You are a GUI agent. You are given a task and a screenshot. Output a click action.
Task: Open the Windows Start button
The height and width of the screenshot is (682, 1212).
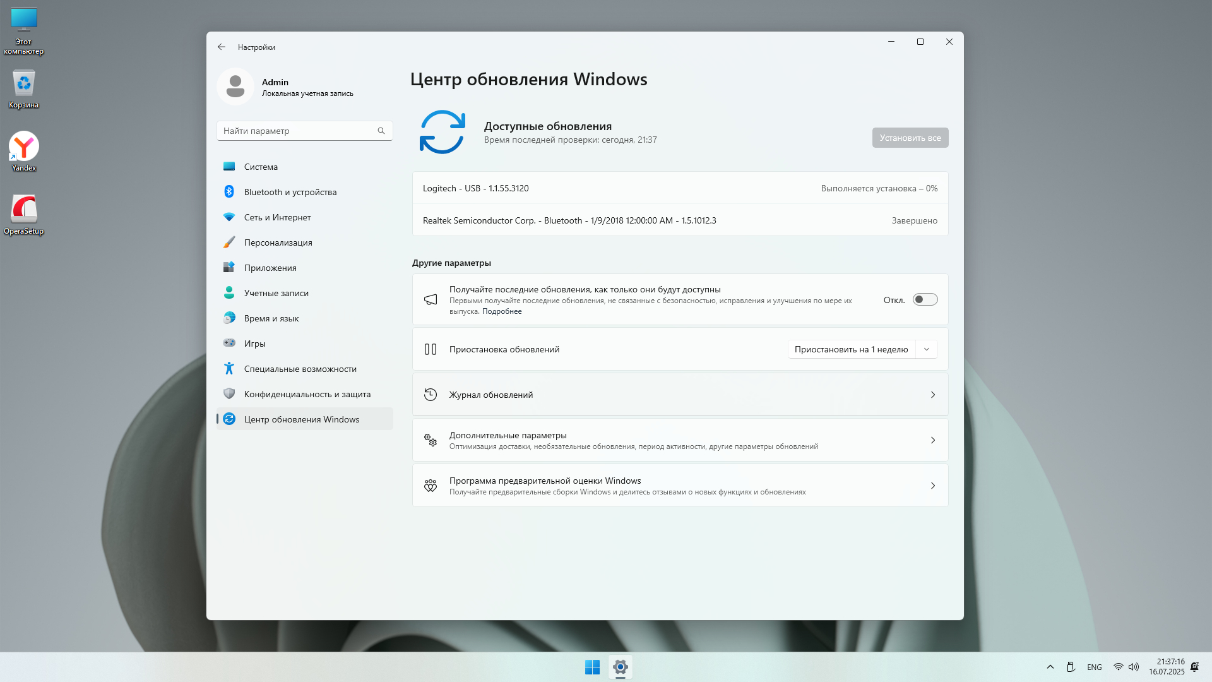click(x=592, y=667)
